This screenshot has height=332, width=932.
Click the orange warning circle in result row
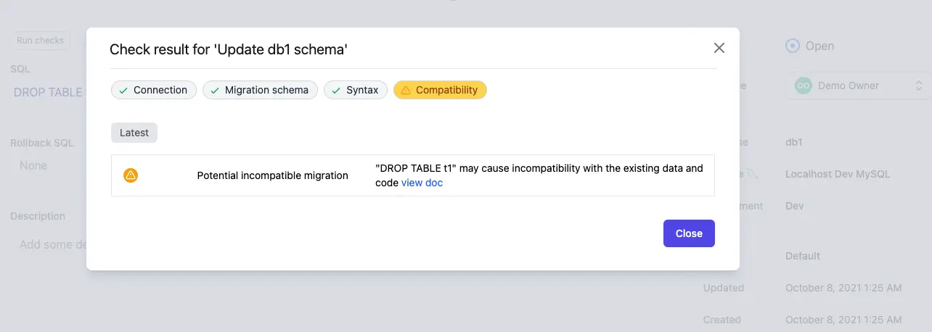(x=131, y=175)
